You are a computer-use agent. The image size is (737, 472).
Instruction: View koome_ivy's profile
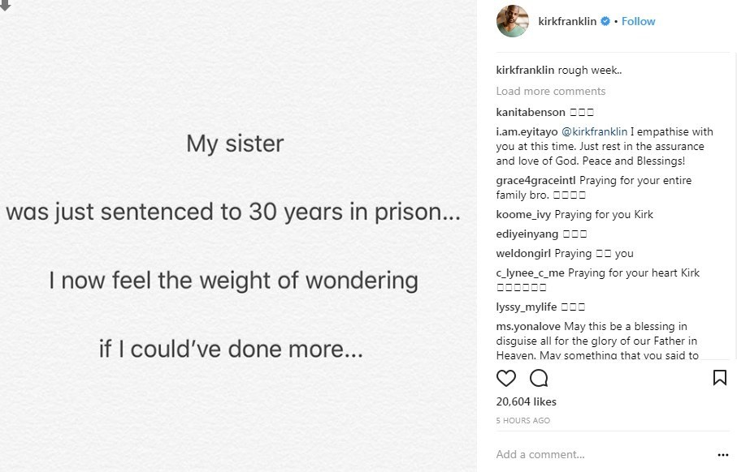[523, 214]
